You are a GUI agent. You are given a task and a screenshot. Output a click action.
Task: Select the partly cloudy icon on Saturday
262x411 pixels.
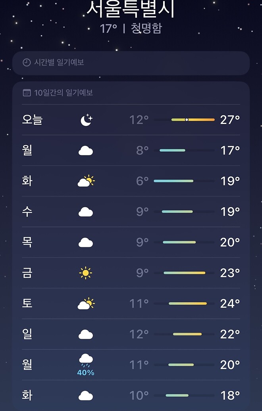86,303
